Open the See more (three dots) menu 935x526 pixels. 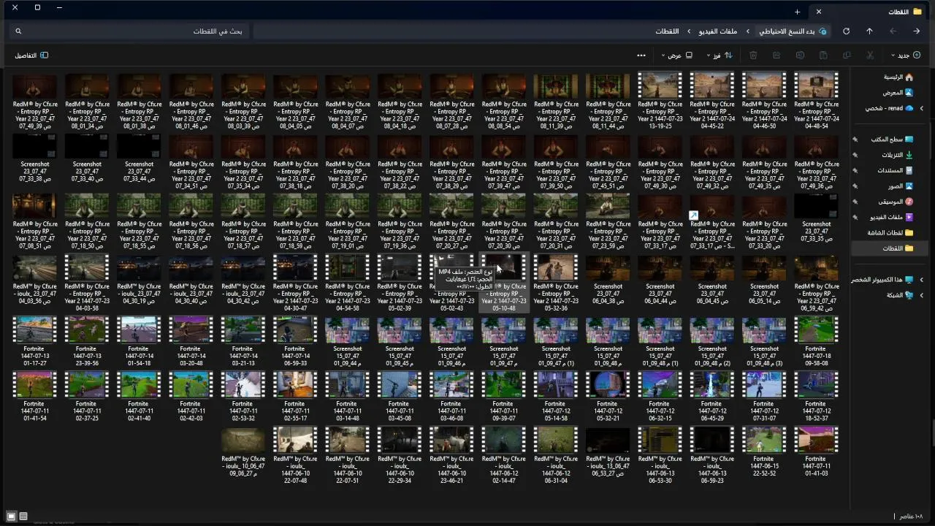point(641,56)
